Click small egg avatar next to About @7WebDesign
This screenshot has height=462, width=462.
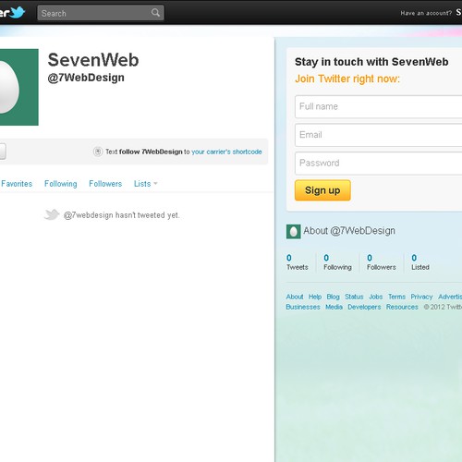click(x=293, y=232)
